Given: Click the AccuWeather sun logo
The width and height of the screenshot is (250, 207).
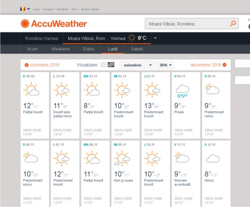Looking at the screenshot, I should (25, 24).
